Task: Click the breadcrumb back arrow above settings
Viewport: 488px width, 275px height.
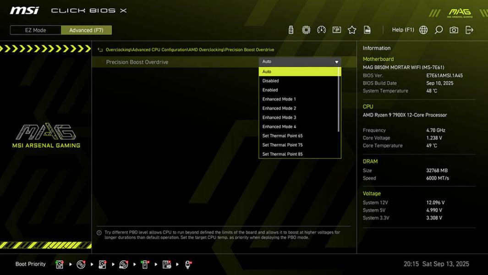Action: tap(100, 49)
